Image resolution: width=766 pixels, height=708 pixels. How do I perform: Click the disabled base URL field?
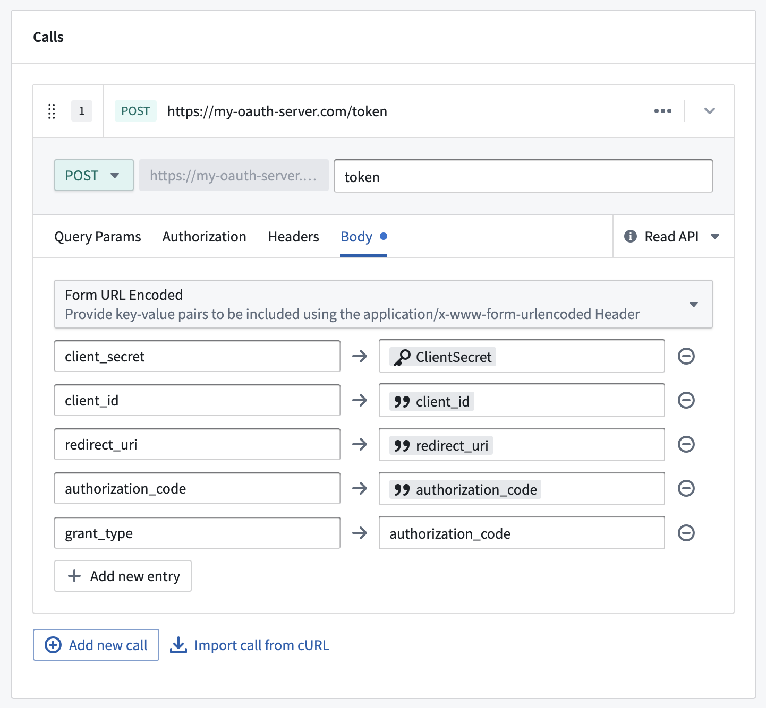tap(234, 175)
